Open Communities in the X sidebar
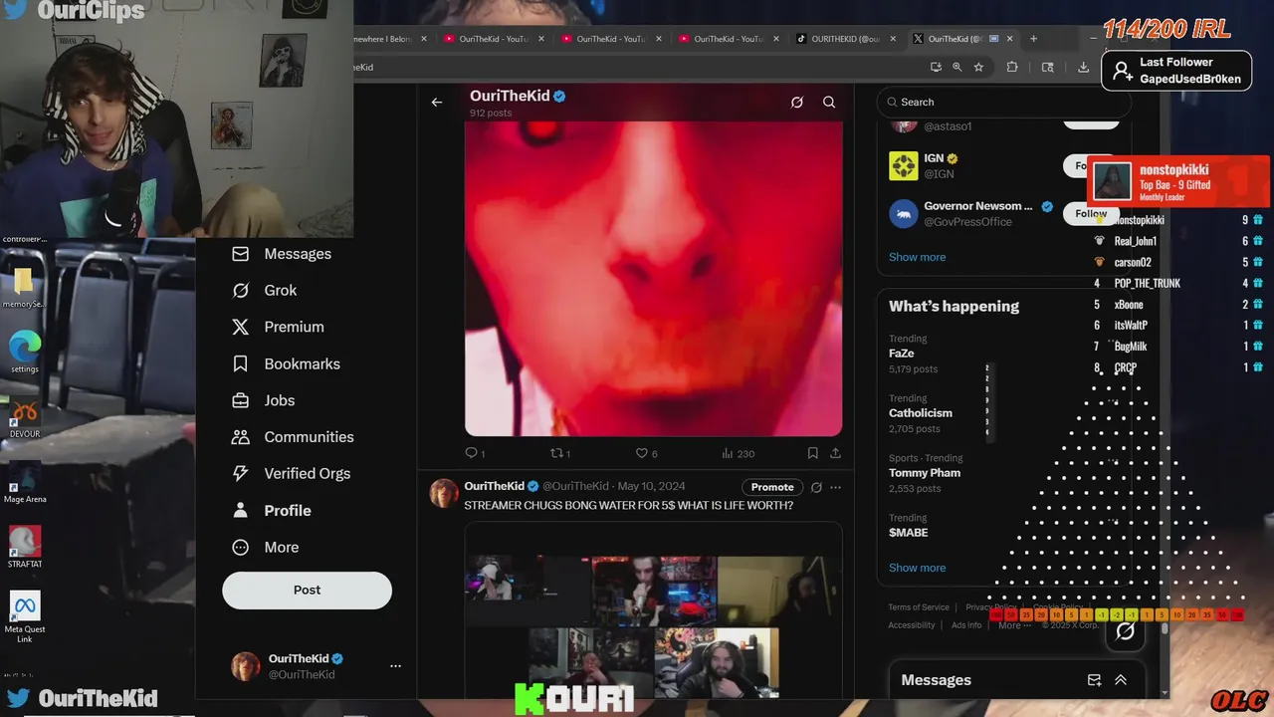This screenshot has height=717, width=1274. pyautogui.click(x=293, y=437)
